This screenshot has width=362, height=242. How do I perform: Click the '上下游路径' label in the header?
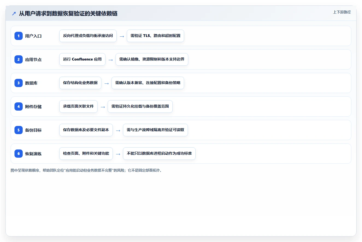[x=342, y=12]
